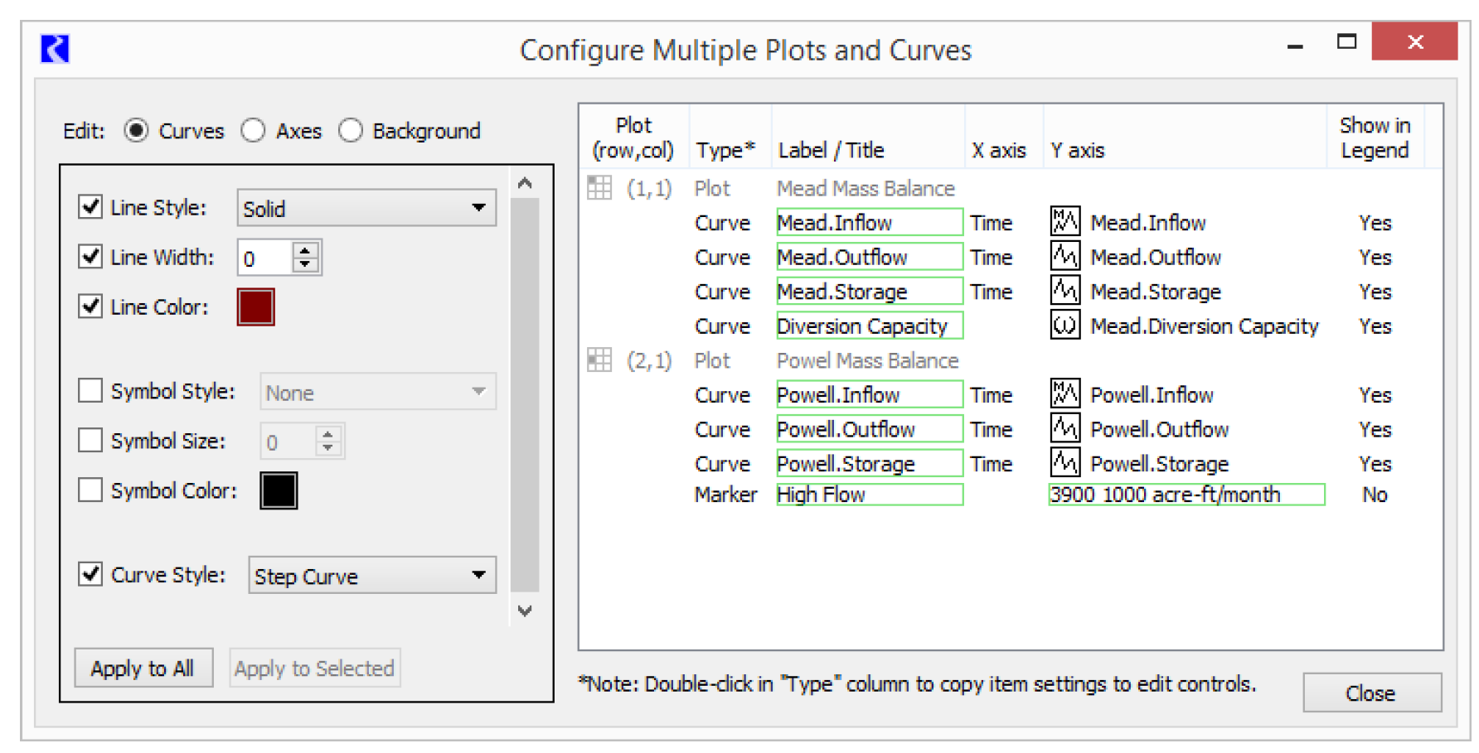1479x753 pixels.
Task: Choose the Background edit radio option
Action: point(351,131)
